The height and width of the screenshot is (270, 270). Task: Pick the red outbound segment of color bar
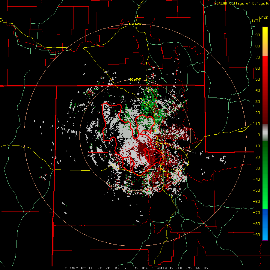click(265, 90)
